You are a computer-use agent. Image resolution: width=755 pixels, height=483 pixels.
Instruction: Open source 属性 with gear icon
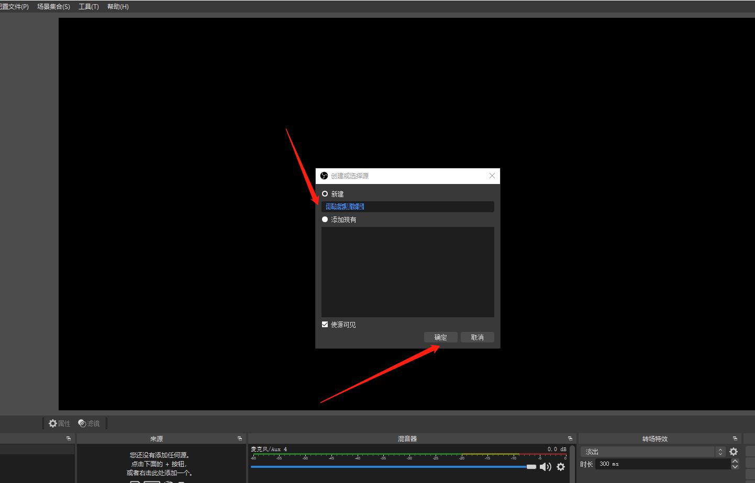(59, 423)
